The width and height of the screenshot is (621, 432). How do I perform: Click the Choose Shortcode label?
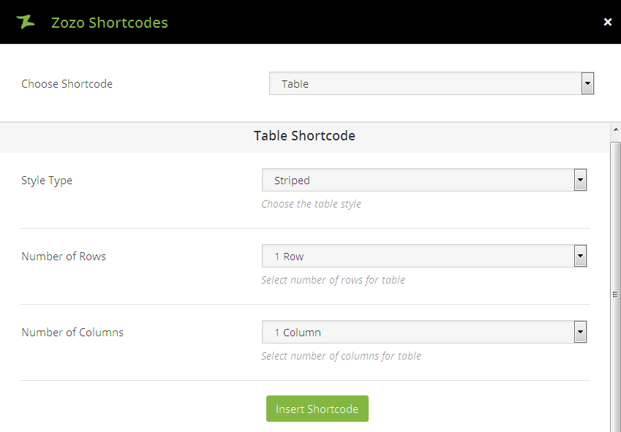(x=67, y=83)
